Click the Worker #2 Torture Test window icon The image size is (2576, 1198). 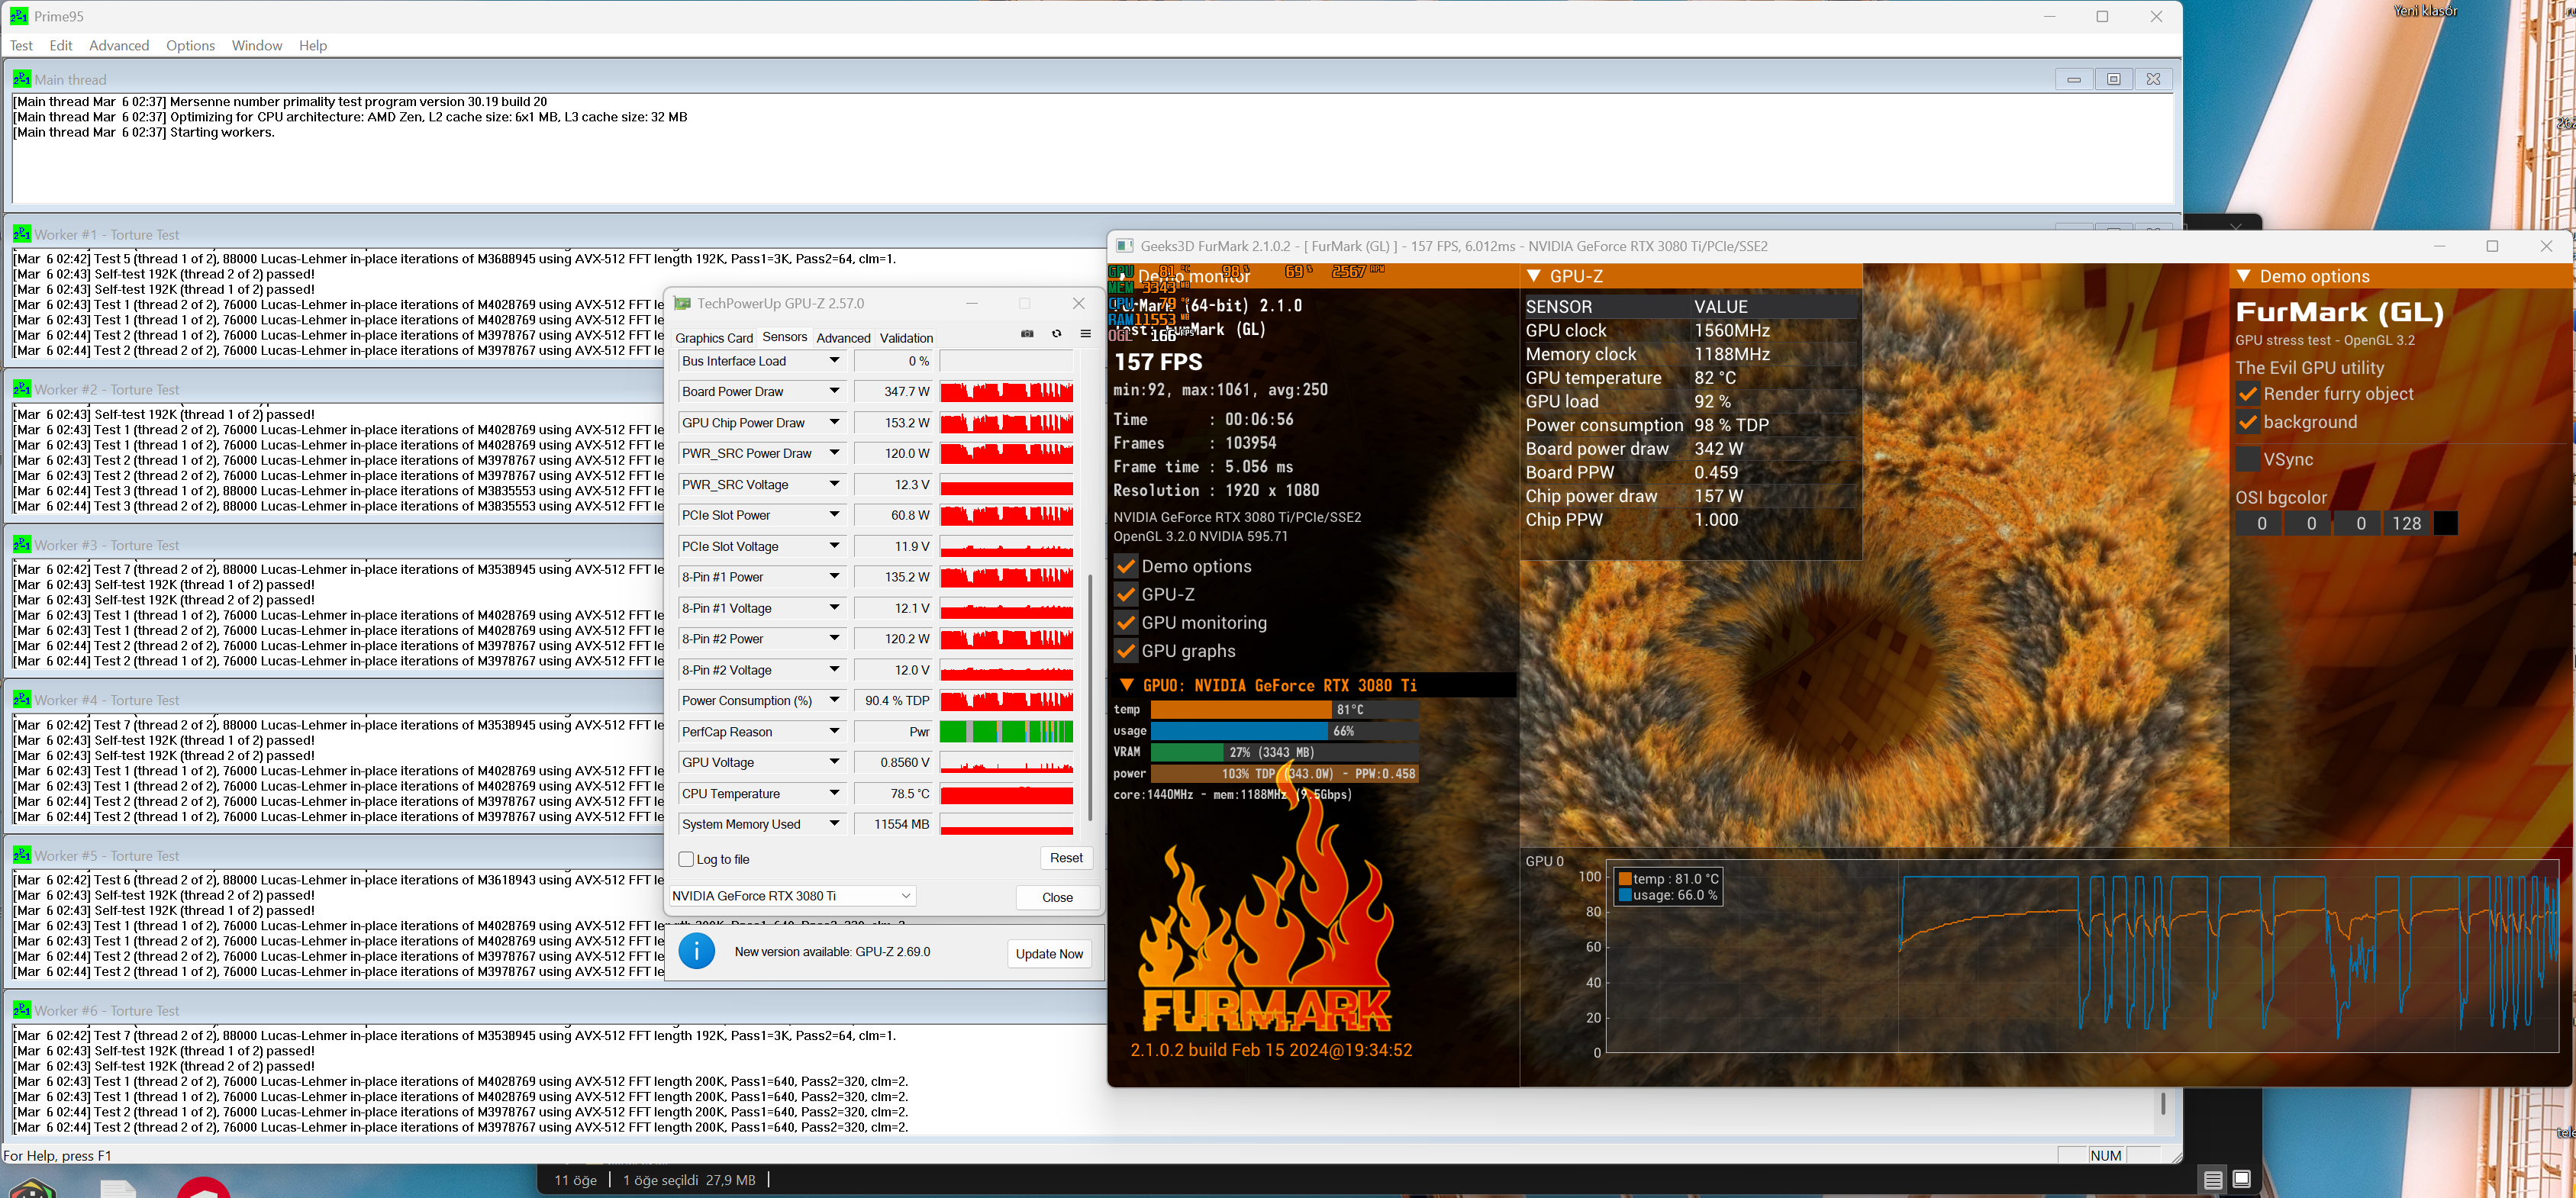tap(22, 389)
